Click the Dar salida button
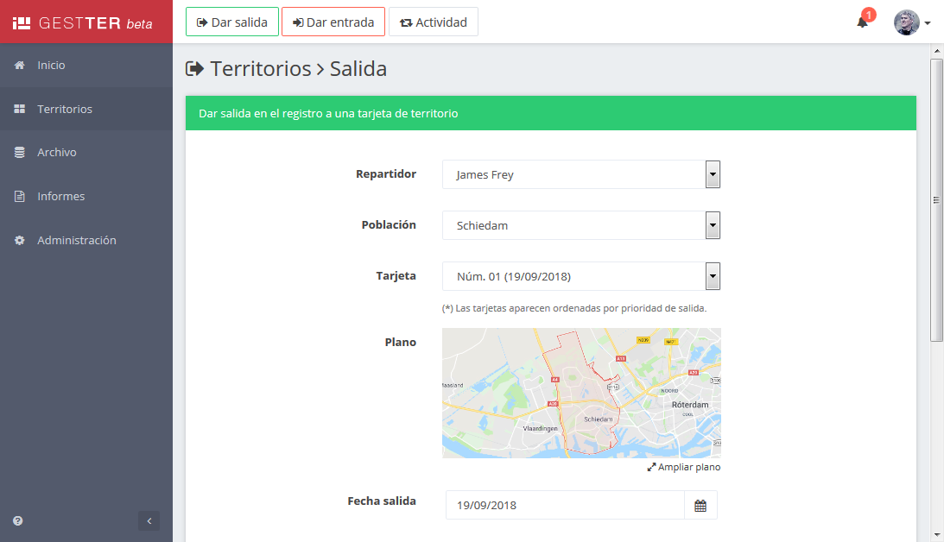 [x=231, y=22]
